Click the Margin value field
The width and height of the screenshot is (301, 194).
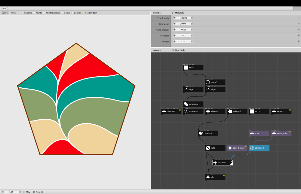coord(183,41)
